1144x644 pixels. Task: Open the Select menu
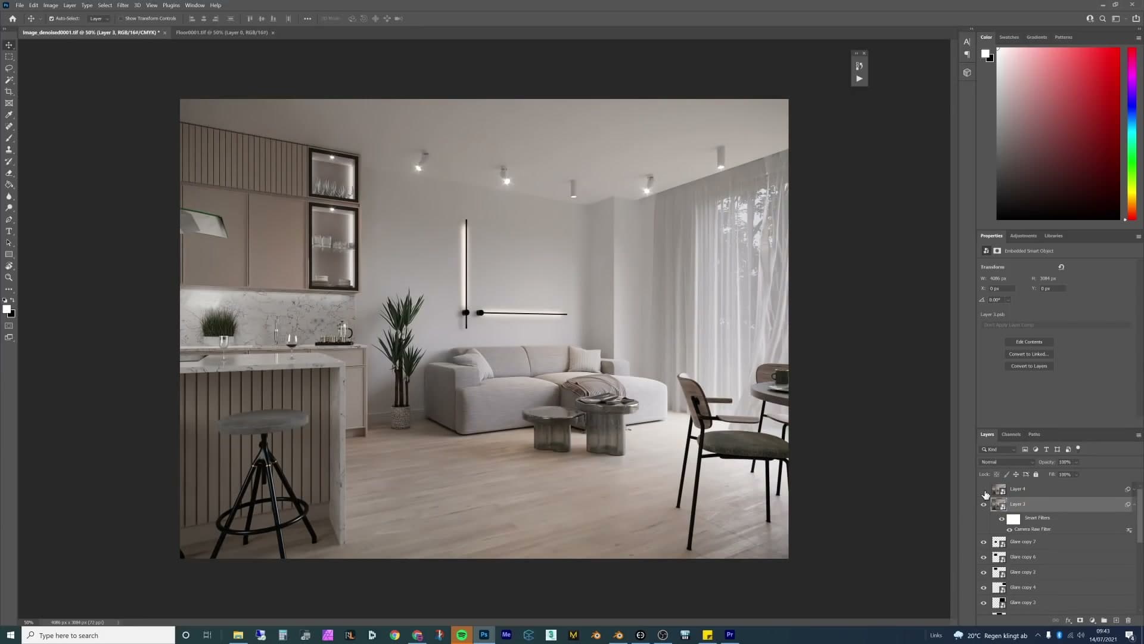(105, 5)
